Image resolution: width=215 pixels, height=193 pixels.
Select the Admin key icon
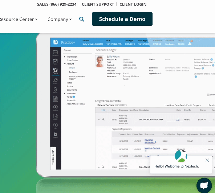tap(56, 81)
